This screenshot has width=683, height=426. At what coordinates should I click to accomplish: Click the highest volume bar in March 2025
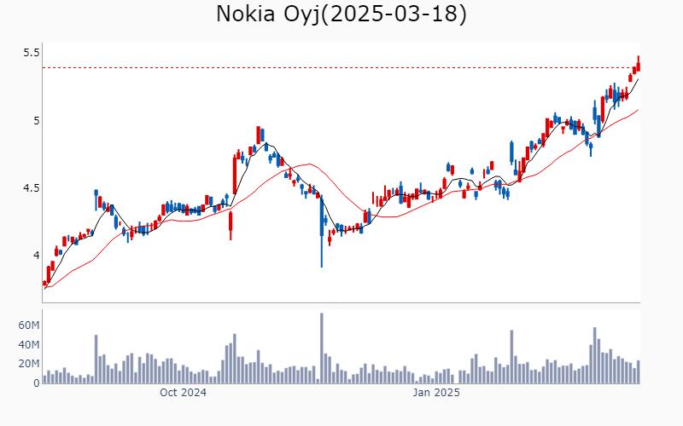pyautogui.click(x=594, y=355)
